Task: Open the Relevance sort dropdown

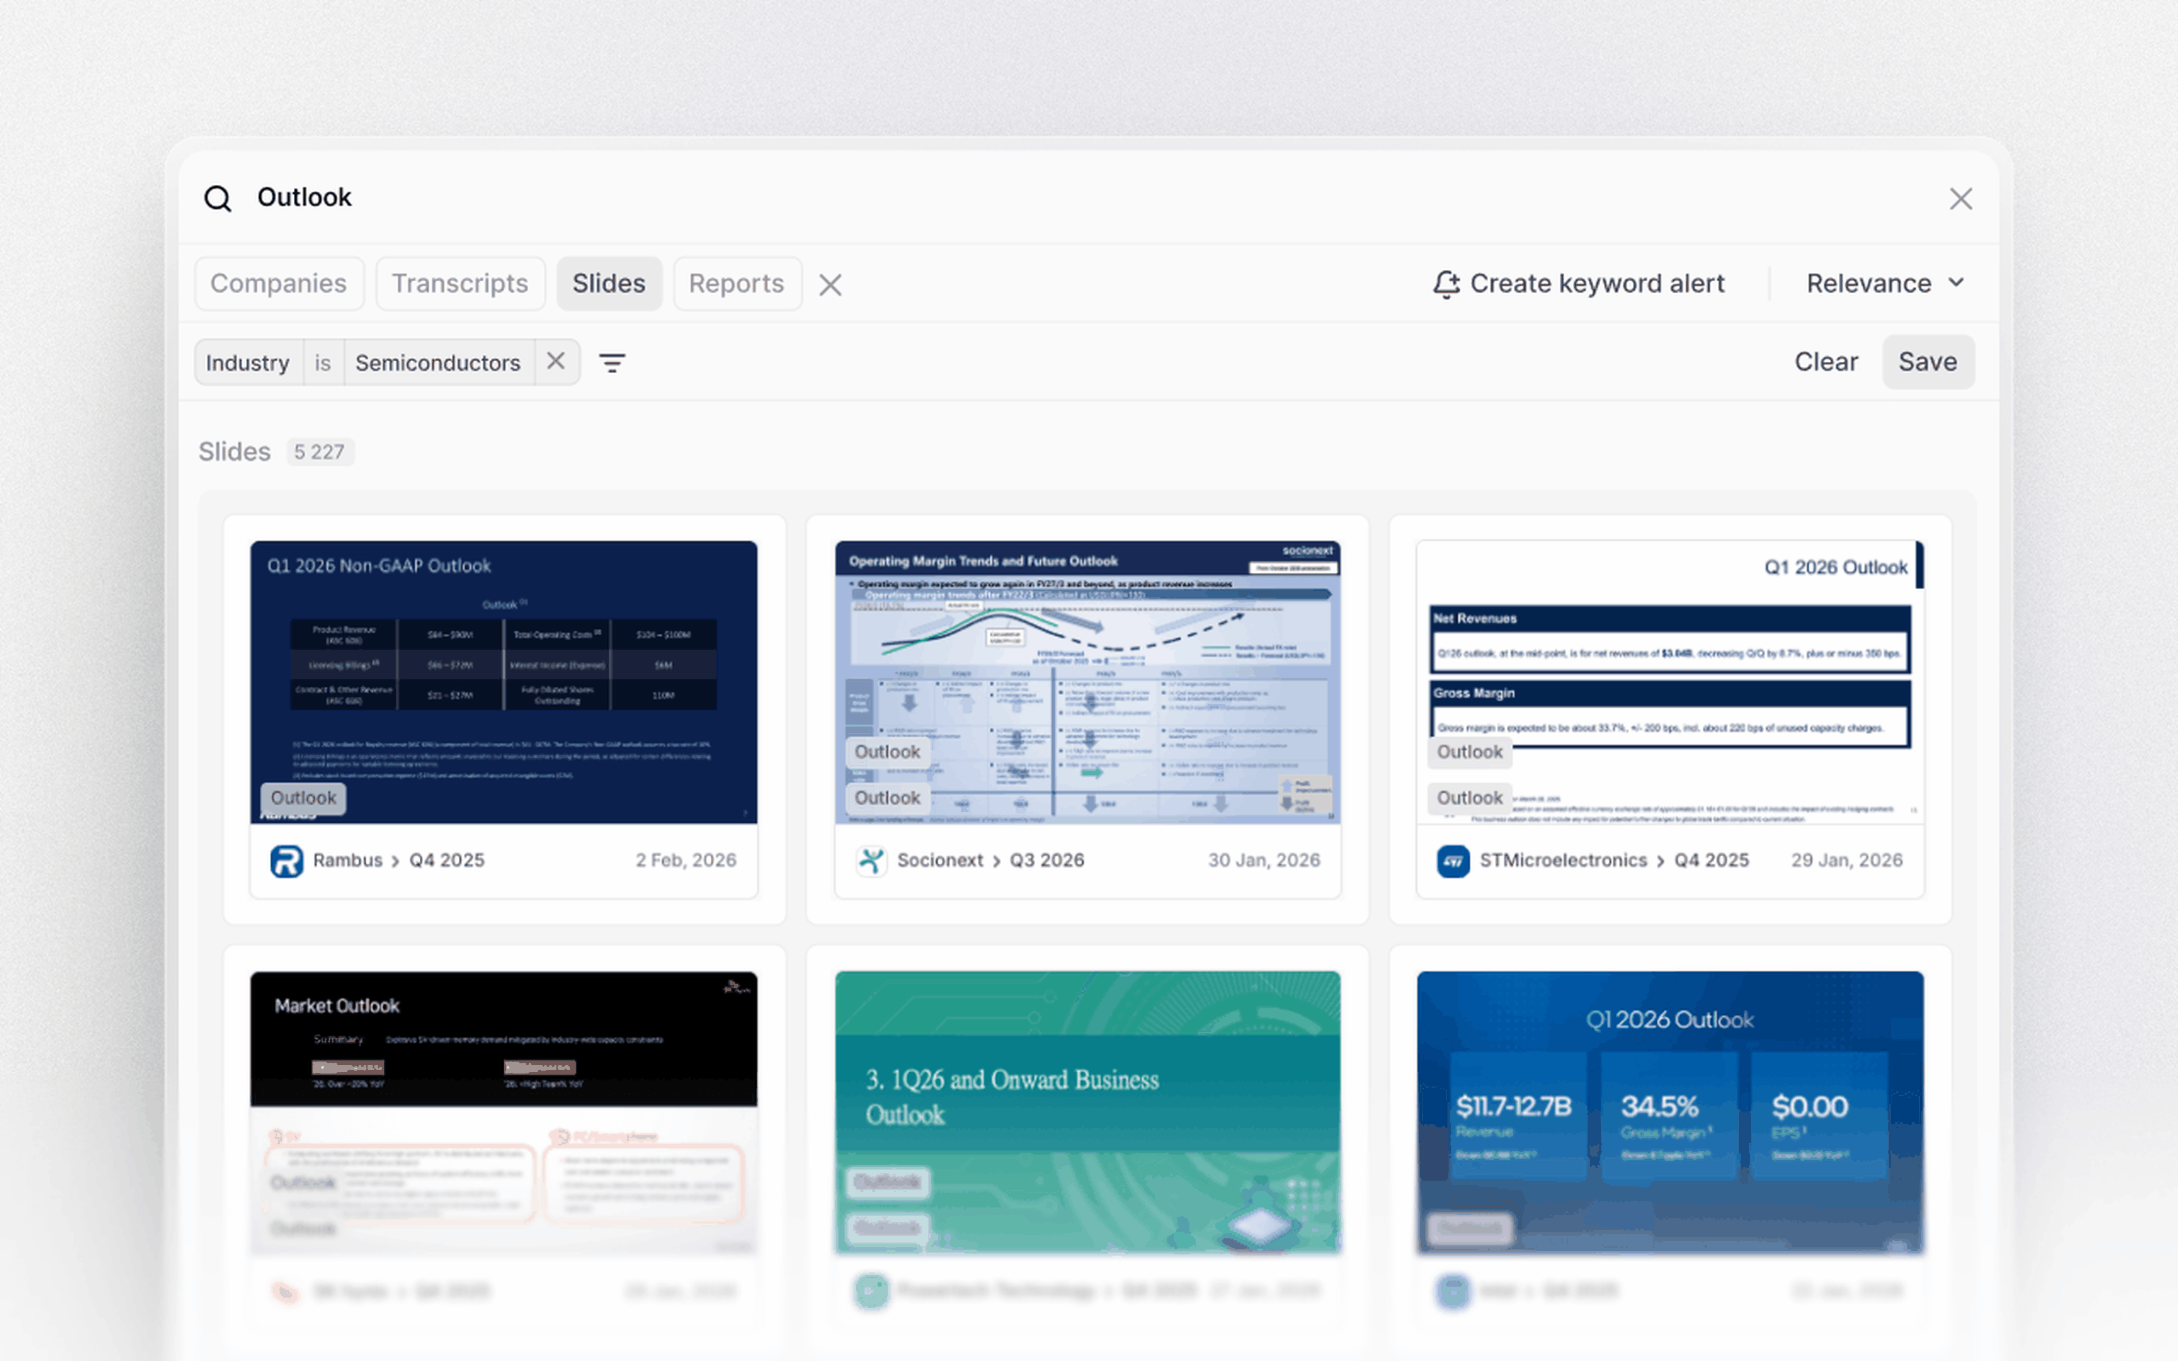Action: (1885, 285)
